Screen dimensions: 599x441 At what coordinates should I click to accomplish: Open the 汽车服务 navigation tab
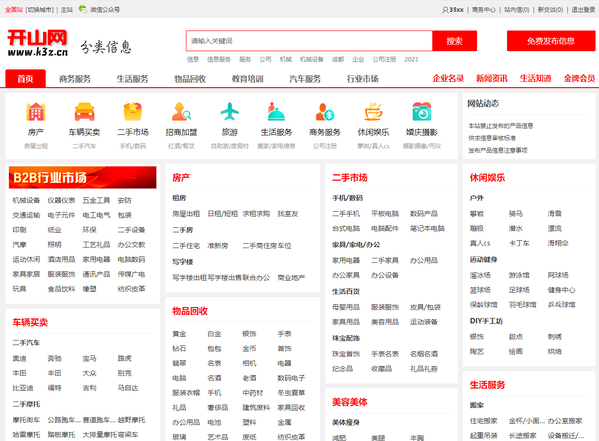305,79
